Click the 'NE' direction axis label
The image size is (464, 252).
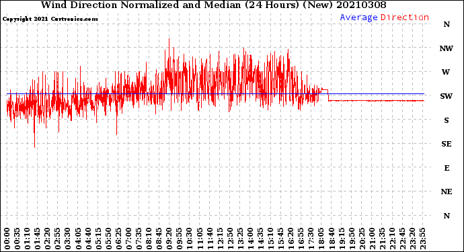(447, 192)
